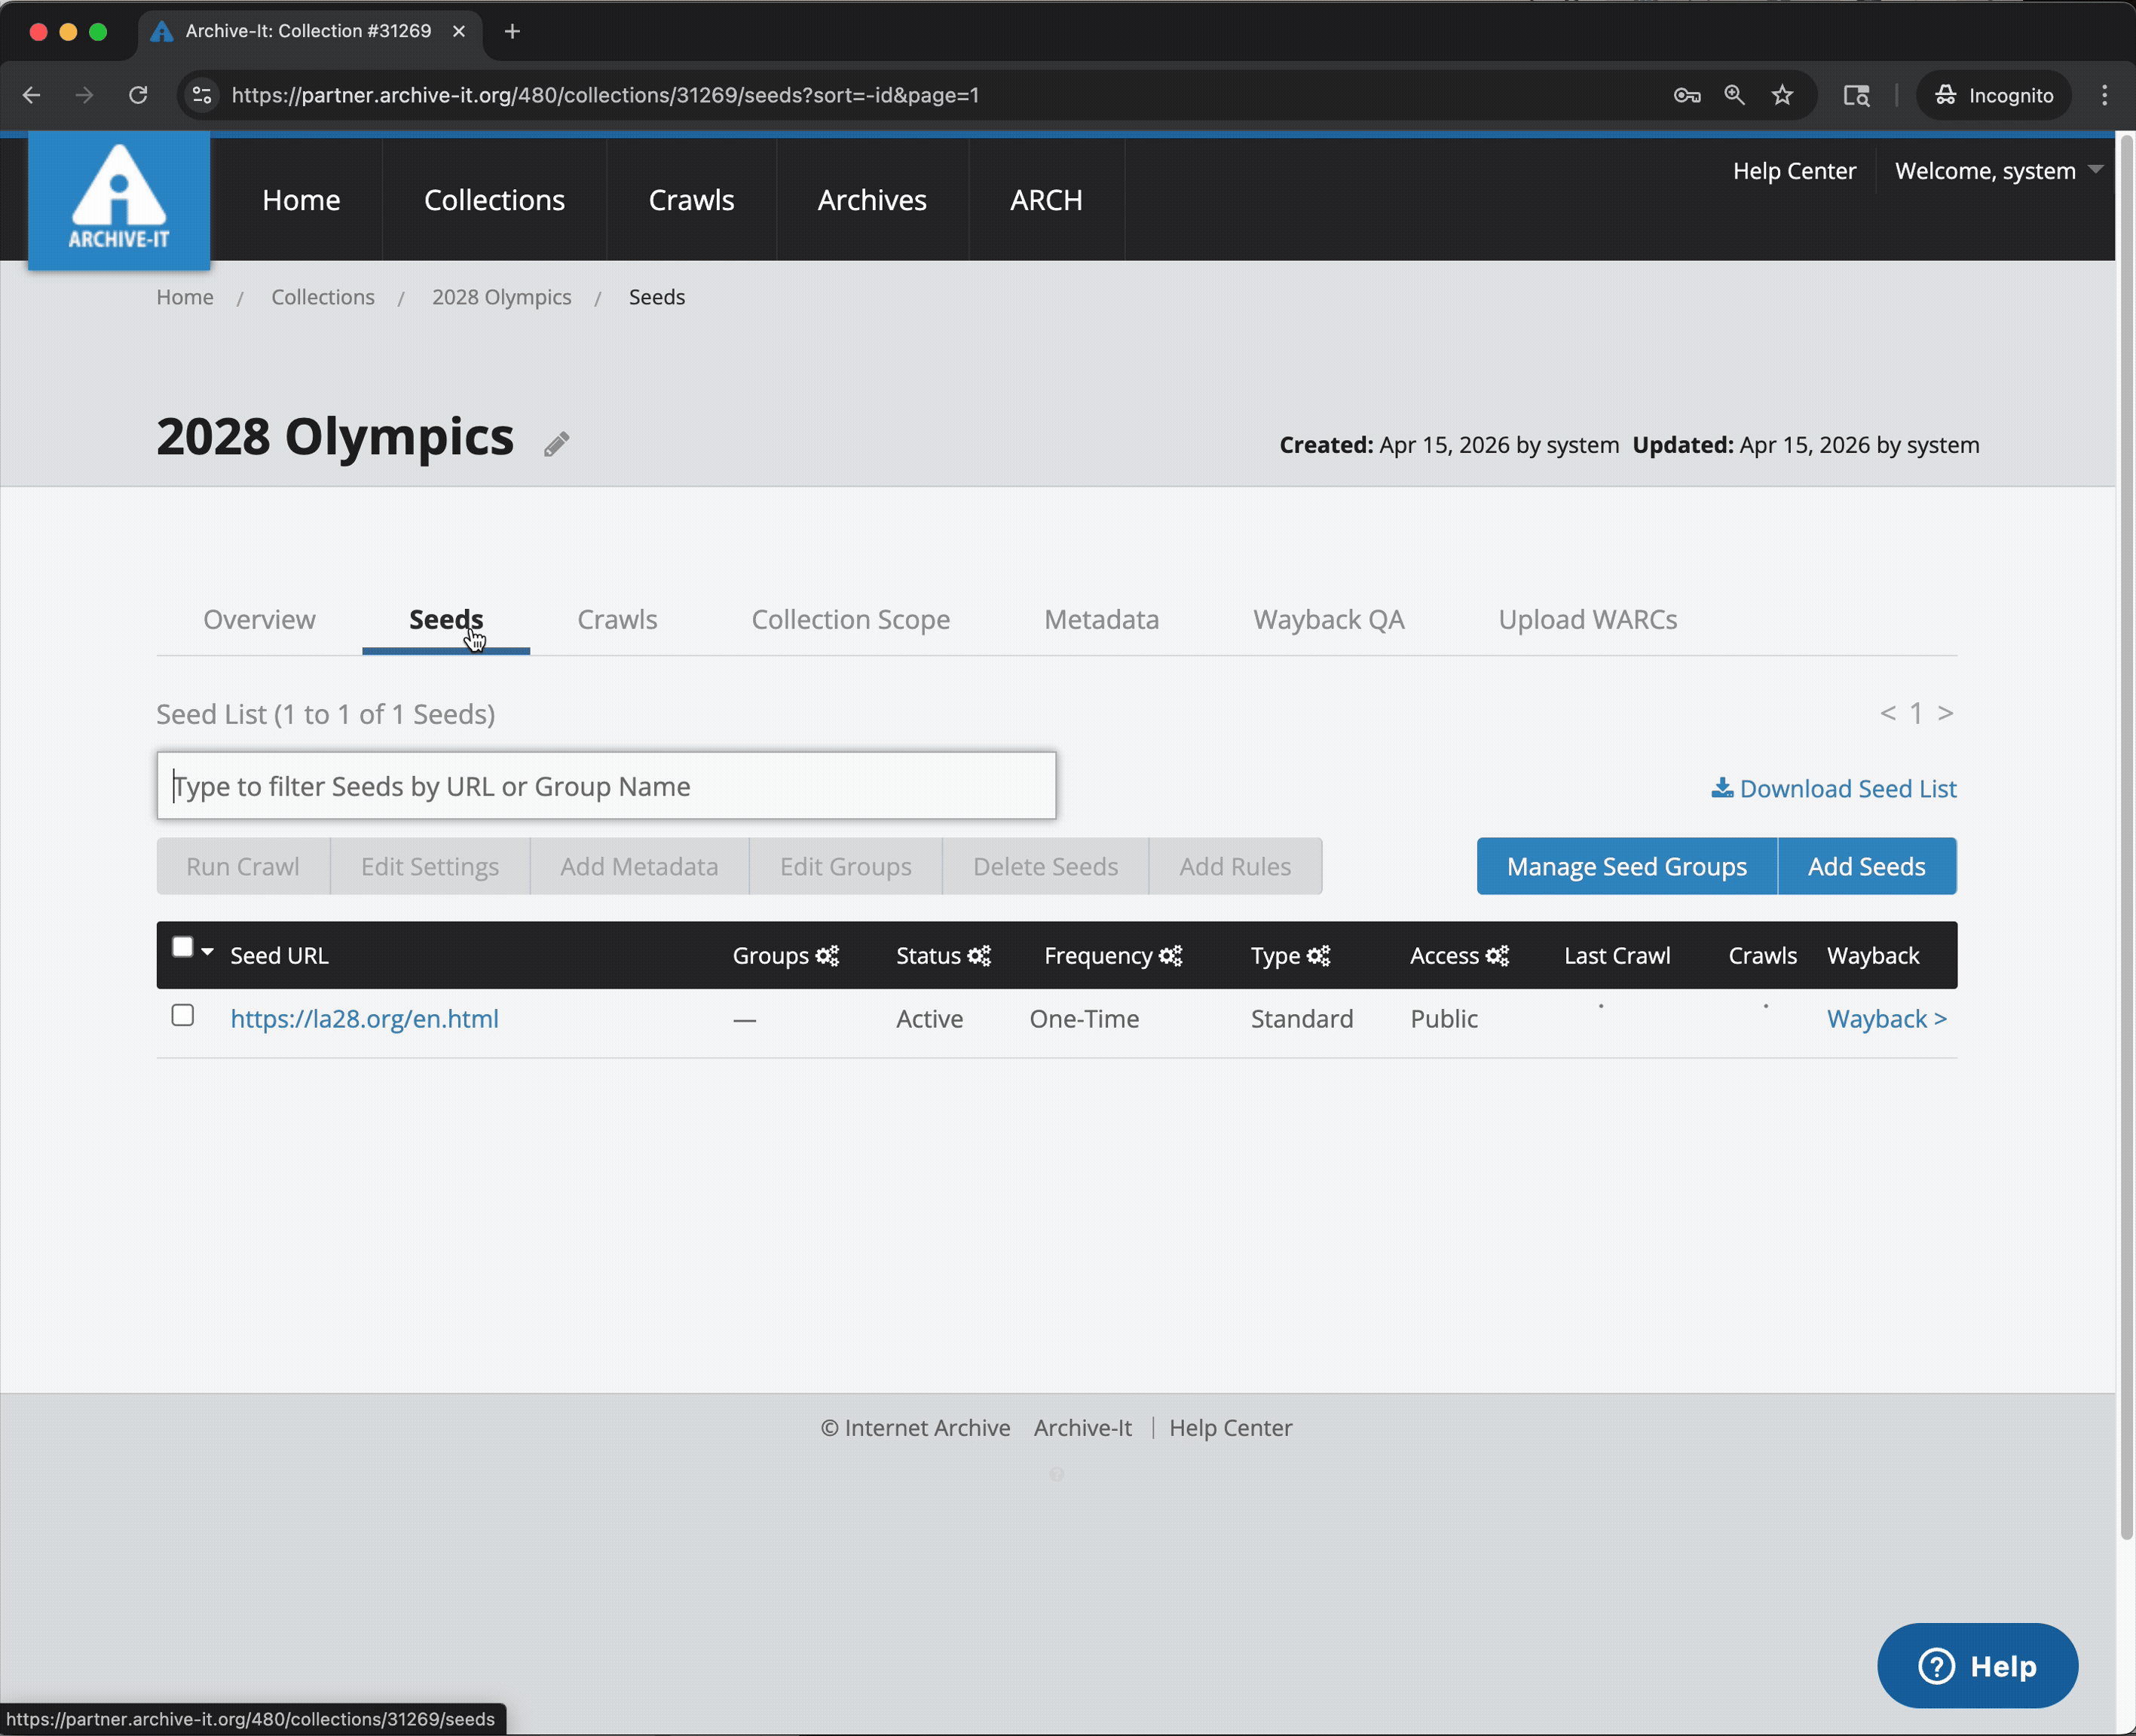The height and width of the screenshot is (1736, 2136).
Task: Open Type column filter gear icon
Action: coord(1319,955)
